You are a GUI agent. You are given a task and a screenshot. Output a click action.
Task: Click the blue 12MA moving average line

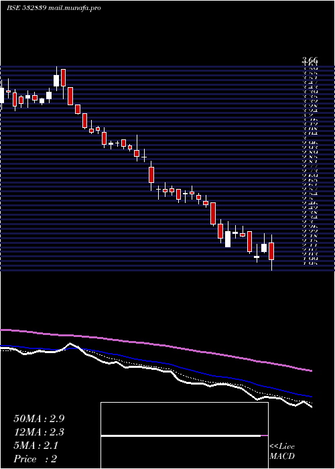(x=155, y=362)
